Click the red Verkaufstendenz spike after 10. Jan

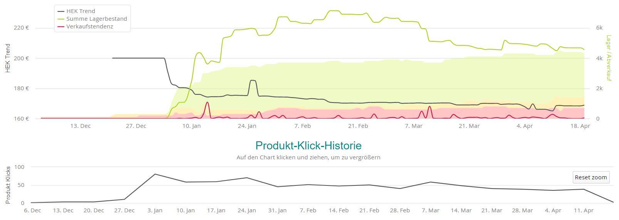[x=208, y=103]
